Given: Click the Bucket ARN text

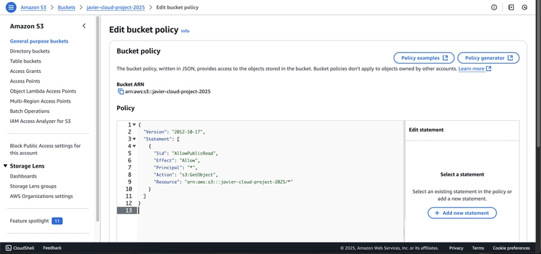Looking at the screenshot, I should pos(168,92).
